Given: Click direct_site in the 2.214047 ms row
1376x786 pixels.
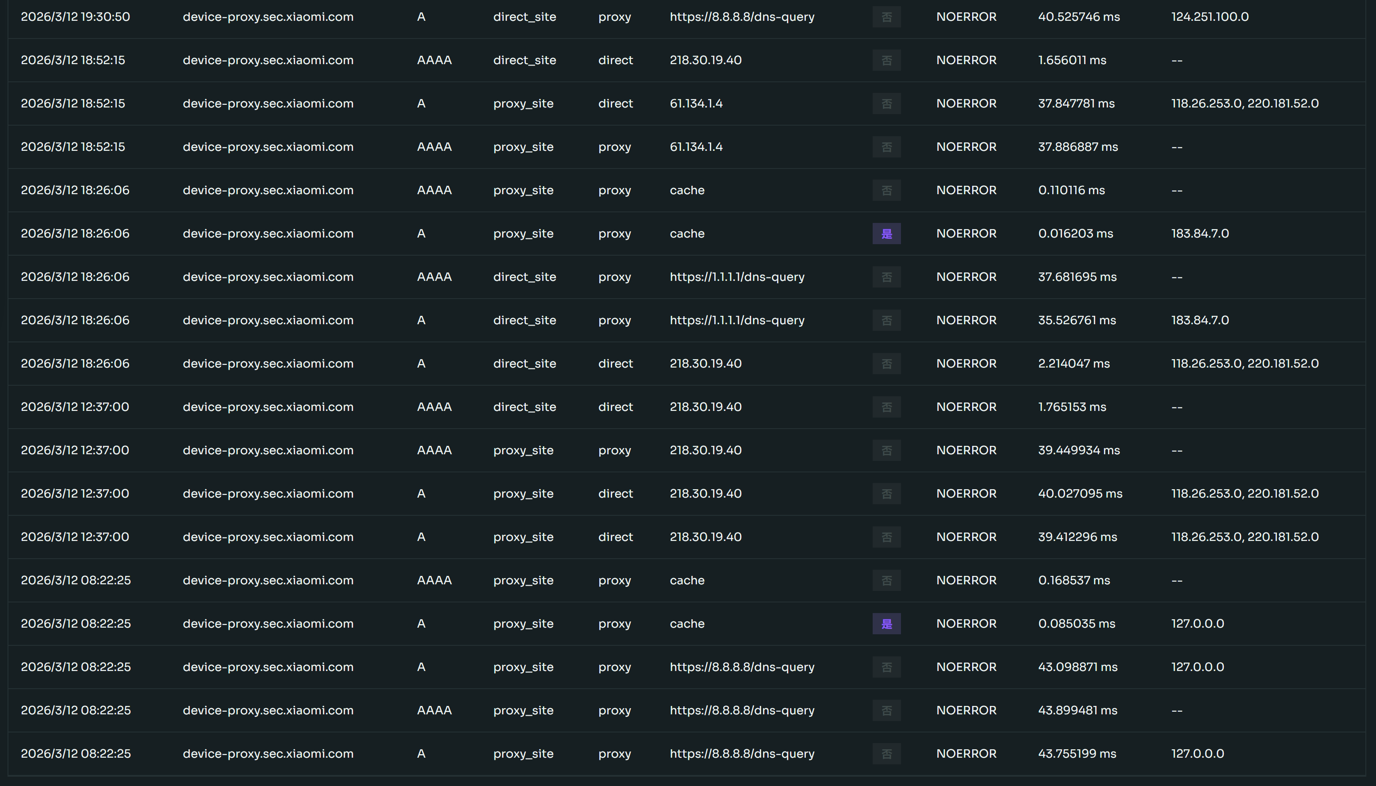Looking at the screenshot, I should tap(524, 363).
